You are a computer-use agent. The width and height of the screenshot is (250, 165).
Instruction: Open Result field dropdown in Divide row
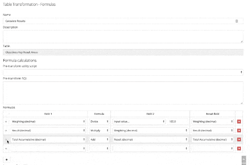(212, 121)
